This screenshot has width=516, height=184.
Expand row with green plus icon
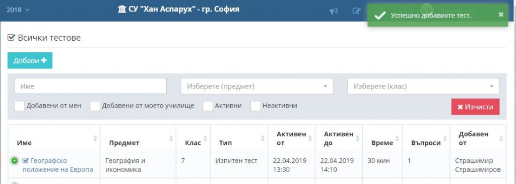[14, 161]
